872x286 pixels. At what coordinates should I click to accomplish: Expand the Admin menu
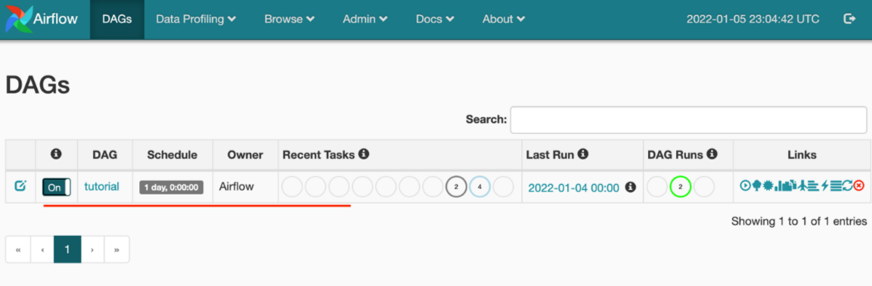click(x=365, y=19)
